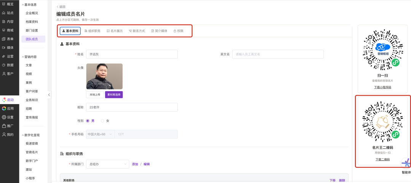Screen dimensions: 411x183
Task: Switch to the 名片展示 tab
Action: click(x=115, y=31)
